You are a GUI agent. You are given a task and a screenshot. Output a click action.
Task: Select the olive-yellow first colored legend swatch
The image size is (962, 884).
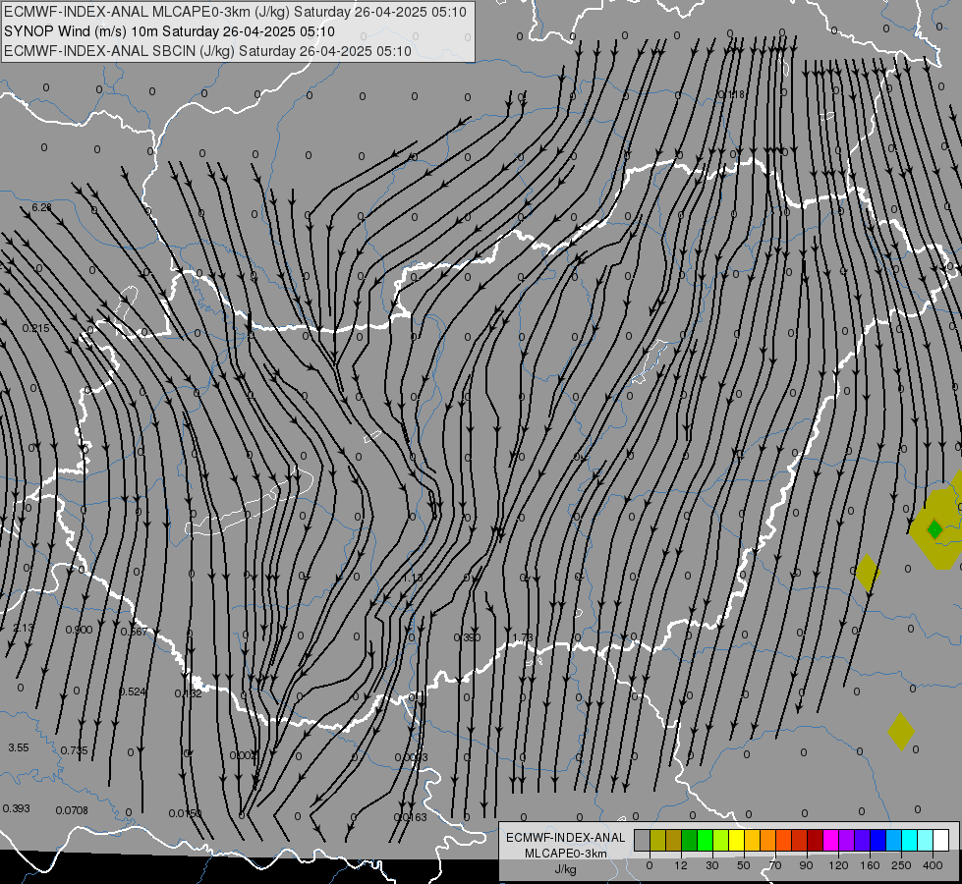pos(657,840)
